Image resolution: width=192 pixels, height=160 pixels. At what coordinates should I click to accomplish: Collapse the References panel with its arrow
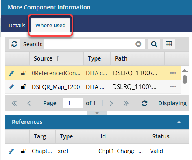(x=179, y=122)
